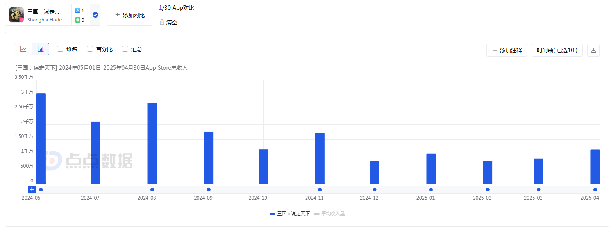Select the 2024-11 timeline dot marker
This screenshot has height=228, width=613.
(320, 190)
